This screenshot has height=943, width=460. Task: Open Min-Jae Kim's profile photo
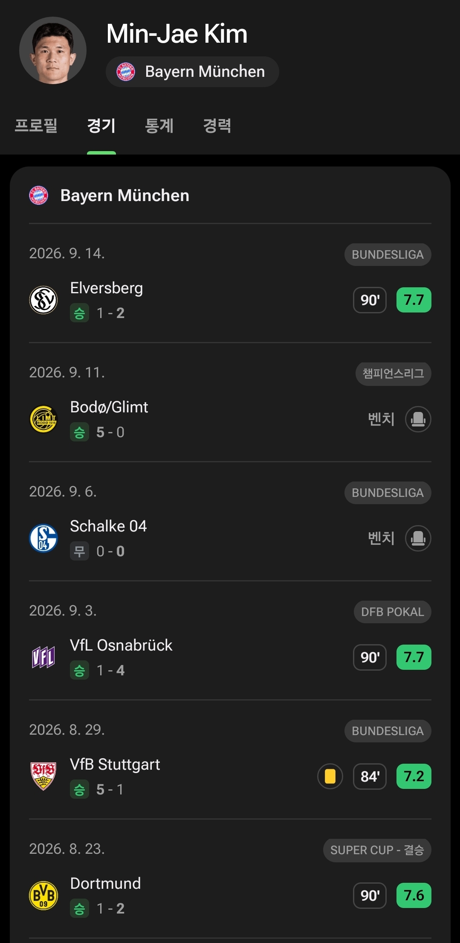53,50
